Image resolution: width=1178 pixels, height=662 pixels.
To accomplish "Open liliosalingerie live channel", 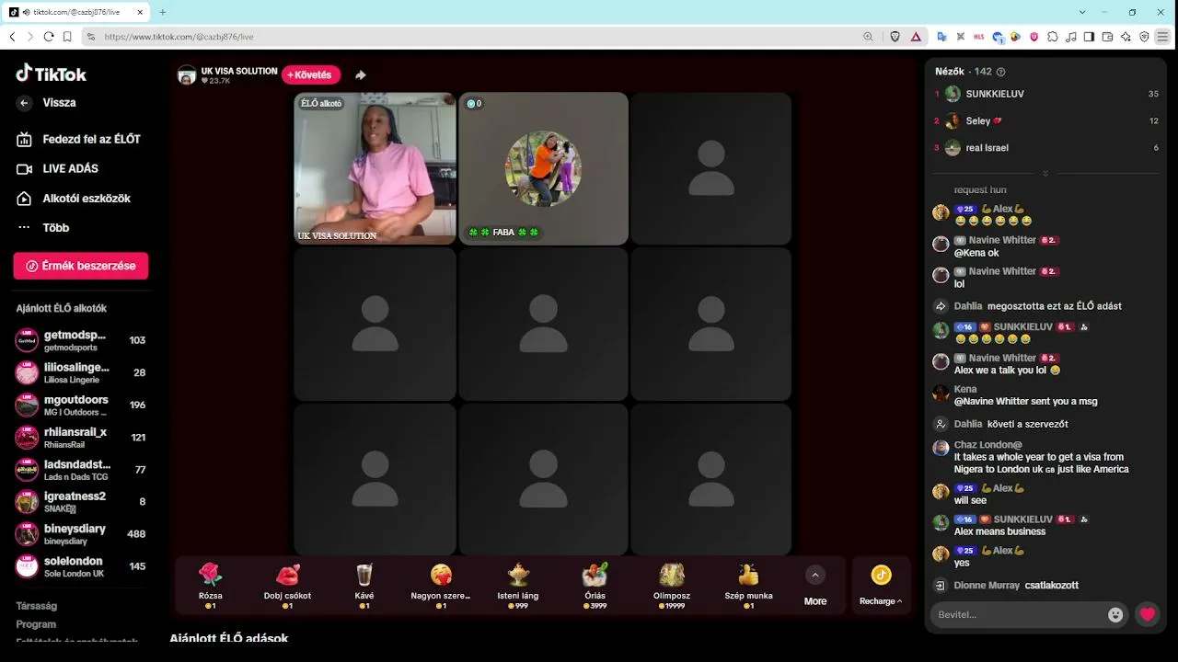I will [x=81, y=372].
